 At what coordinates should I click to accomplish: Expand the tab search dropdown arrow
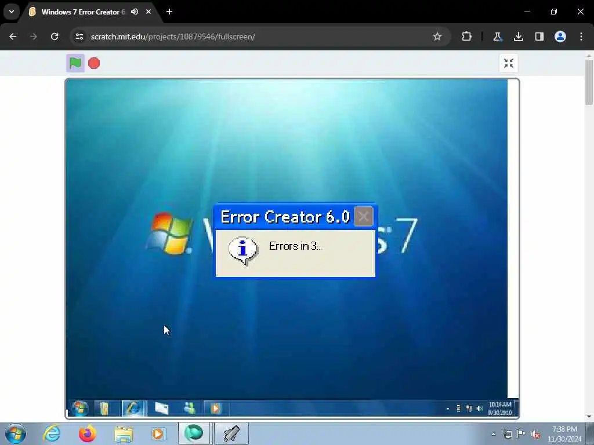tap(12, 12)
